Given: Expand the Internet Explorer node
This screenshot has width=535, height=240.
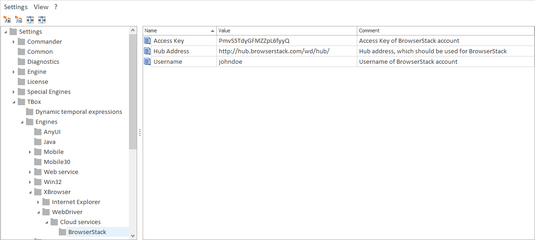Looking at the screenshot, I should click(x=38, y=202).
